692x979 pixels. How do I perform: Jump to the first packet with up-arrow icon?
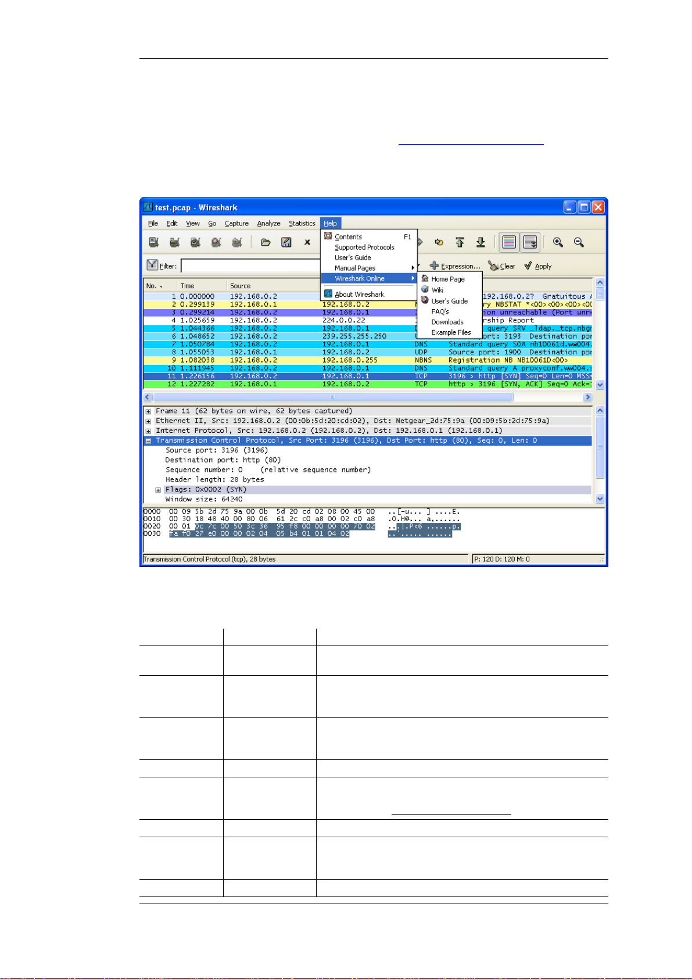460,242
